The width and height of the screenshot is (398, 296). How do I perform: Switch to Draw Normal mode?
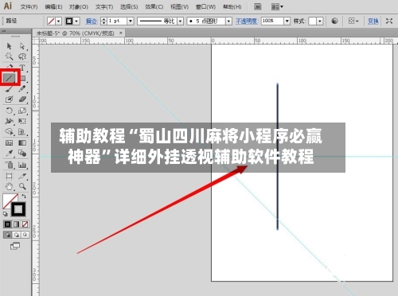(x=7, y=235)
